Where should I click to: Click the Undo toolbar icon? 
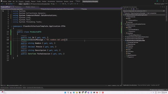(14, 4)
